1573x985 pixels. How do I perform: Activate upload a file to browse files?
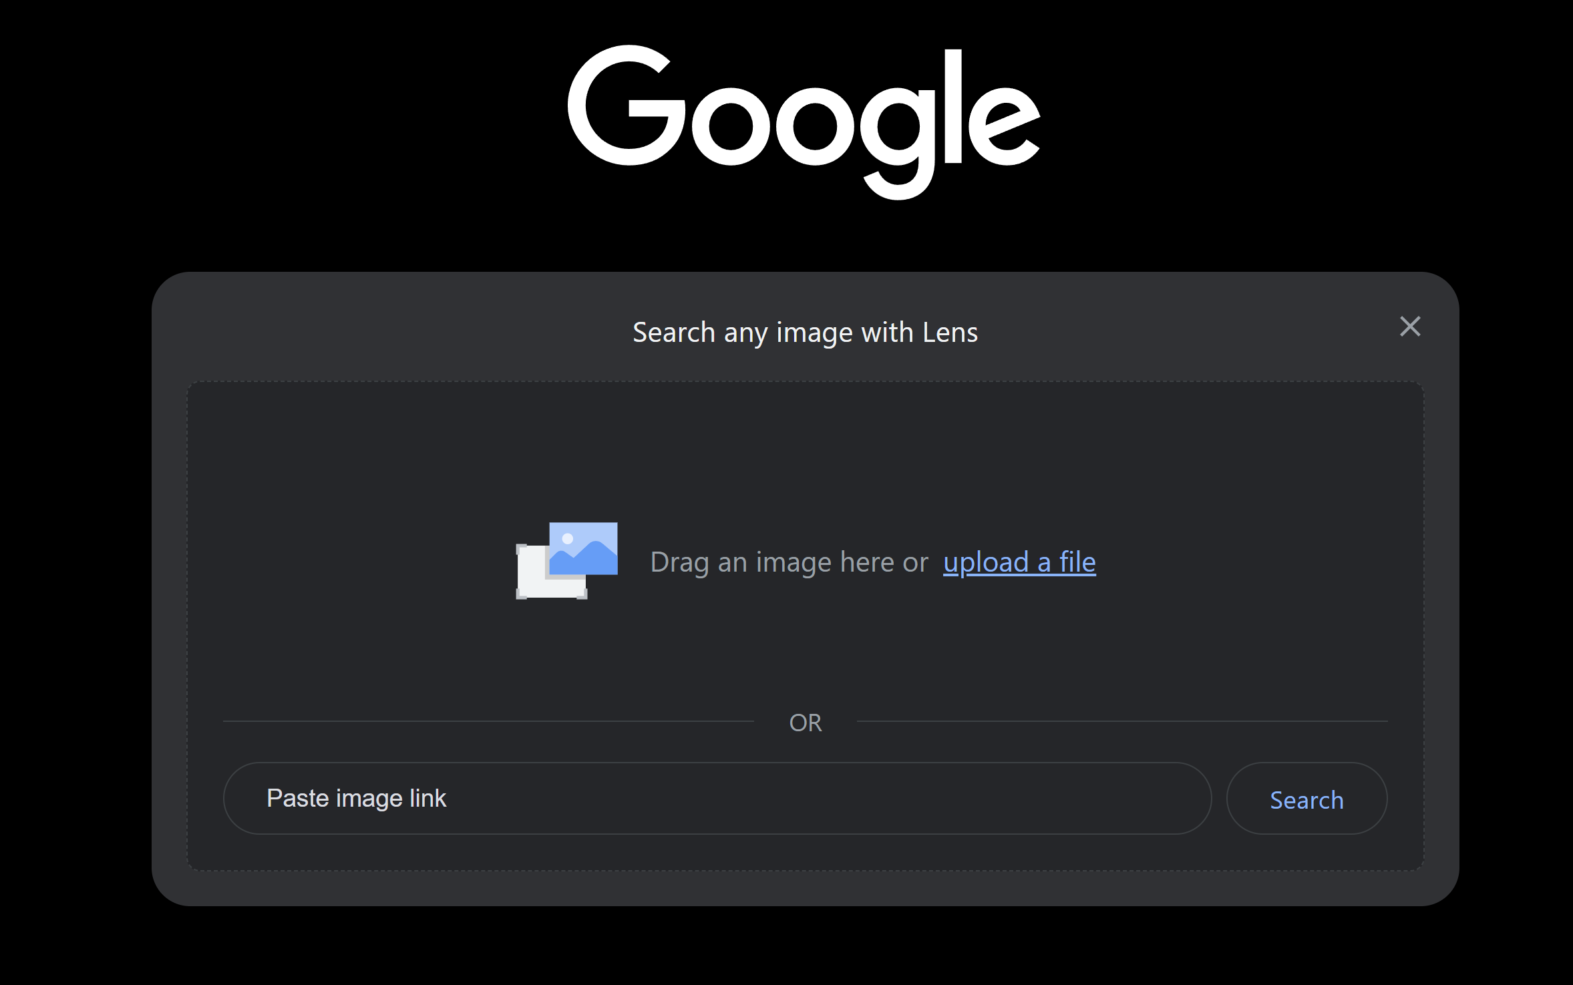click(1019, 562)
